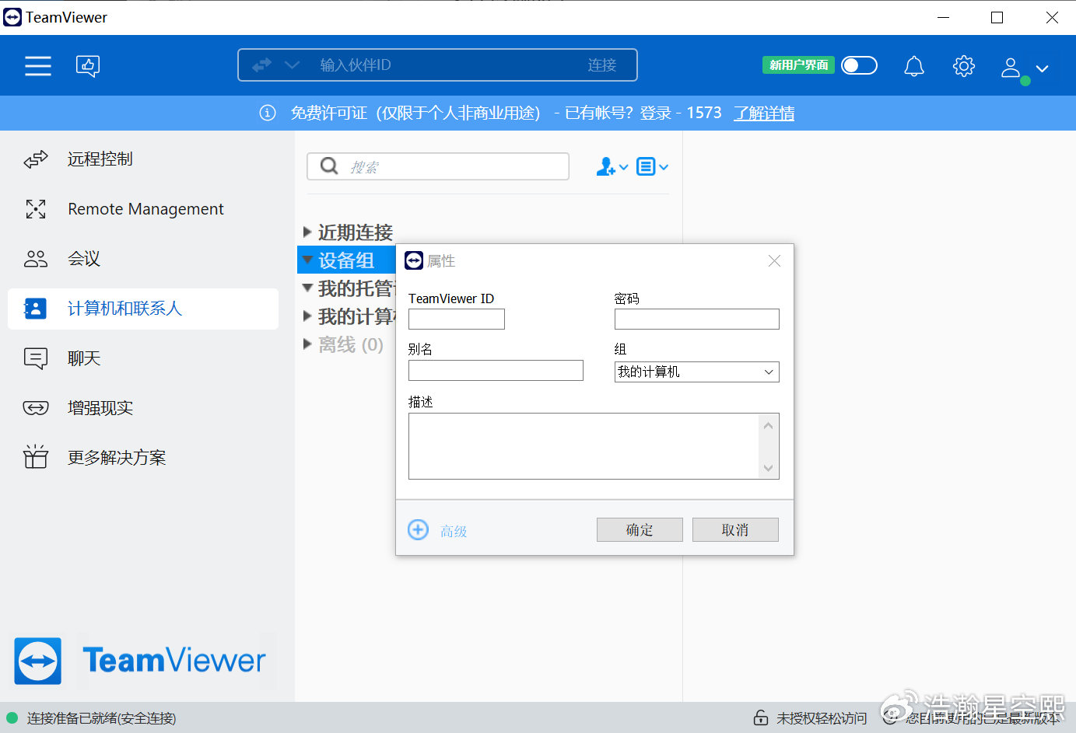Click the meeting people icon
This screenshot has height=733, width=1076.
coord(36,259)
